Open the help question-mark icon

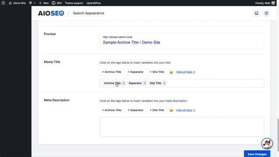click(x=266, y=13)
